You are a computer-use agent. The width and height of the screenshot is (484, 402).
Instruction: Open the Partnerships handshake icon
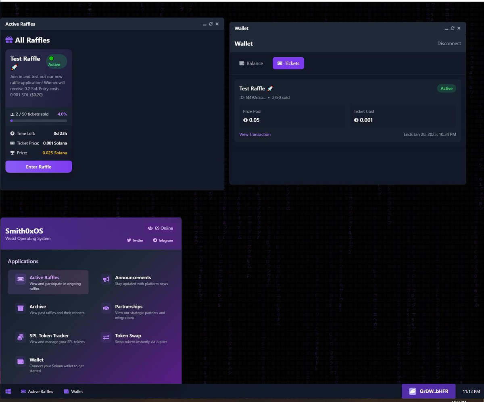click(106, 308)
